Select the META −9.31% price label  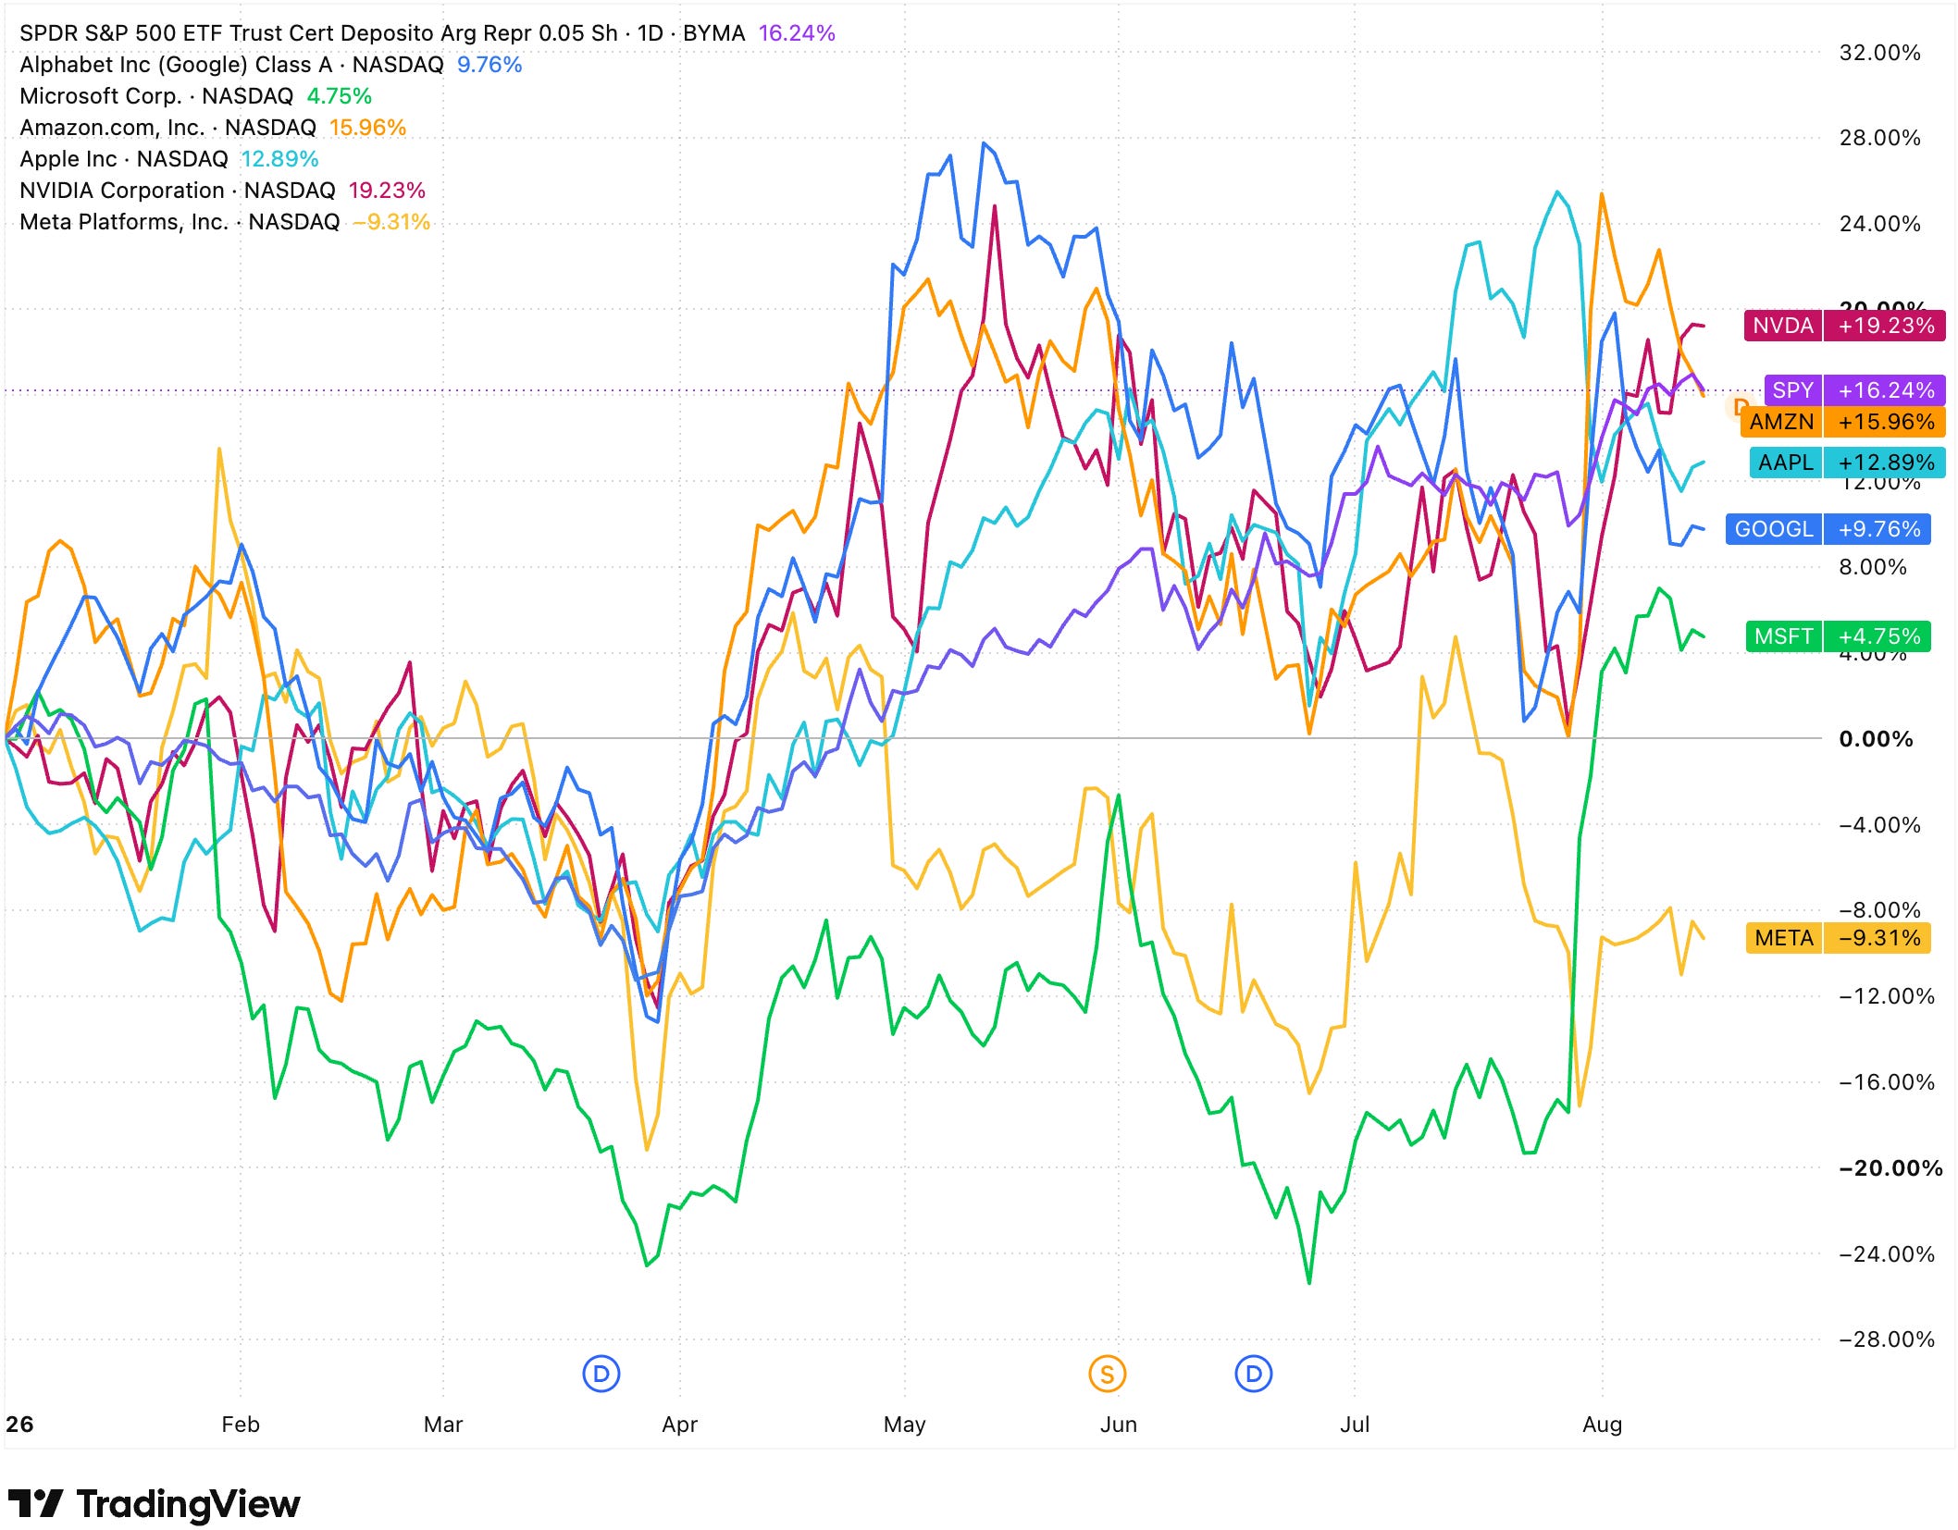point(1839,938)
